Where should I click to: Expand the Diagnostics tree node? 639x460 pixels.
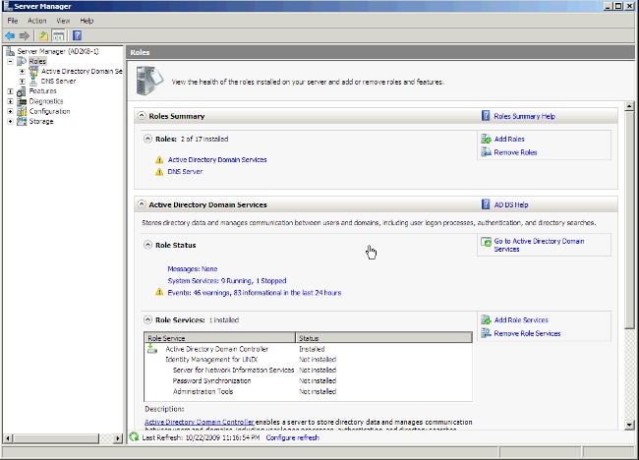pos(10,101)
